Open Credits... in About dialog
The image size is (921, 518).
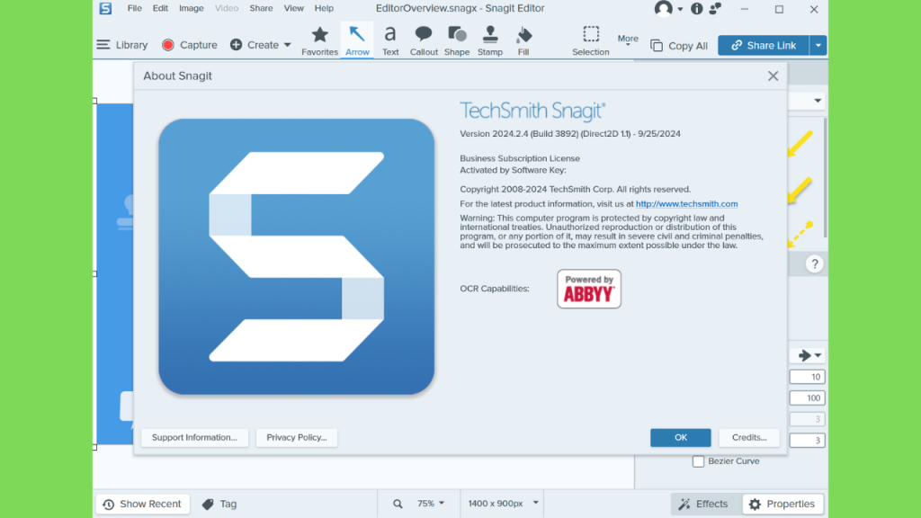(x=749, y=438)
